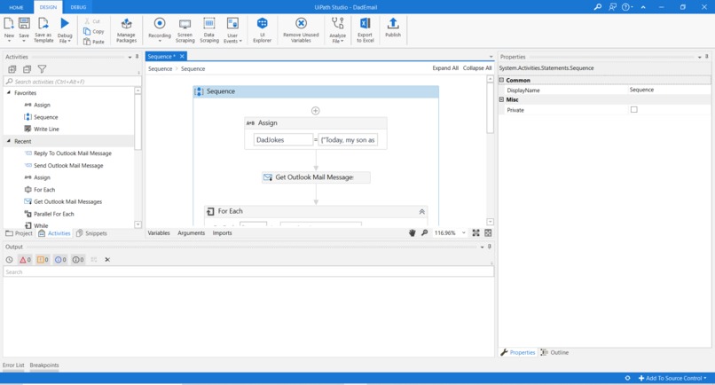
Task: Collapse the Misc property group
Action: click(501, 99)
